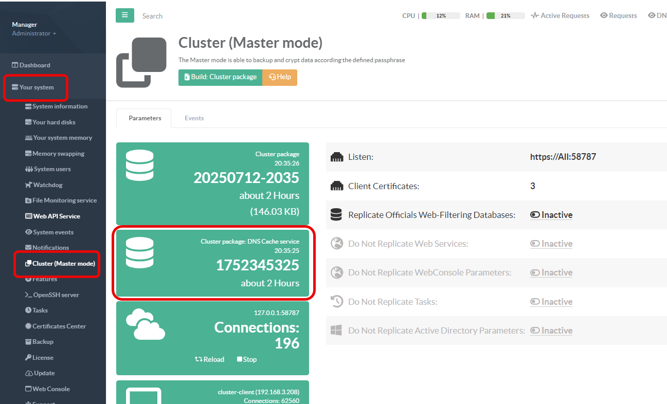Click the OpenSSH server sidebar entry
Viewport: 667px width, 404px height.
pos(56,295)
